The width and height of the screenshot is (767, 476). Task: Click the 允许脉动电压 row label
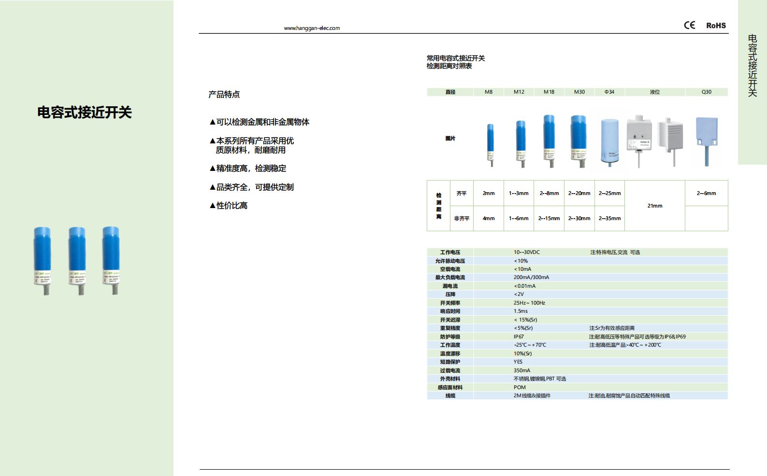450,261
